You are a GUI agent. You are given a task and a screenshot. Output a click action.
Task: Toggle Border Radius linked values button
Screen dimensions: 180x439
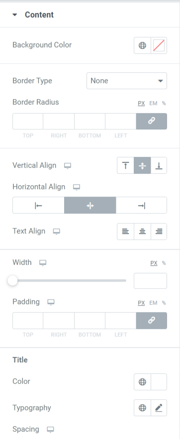[152, 121]
